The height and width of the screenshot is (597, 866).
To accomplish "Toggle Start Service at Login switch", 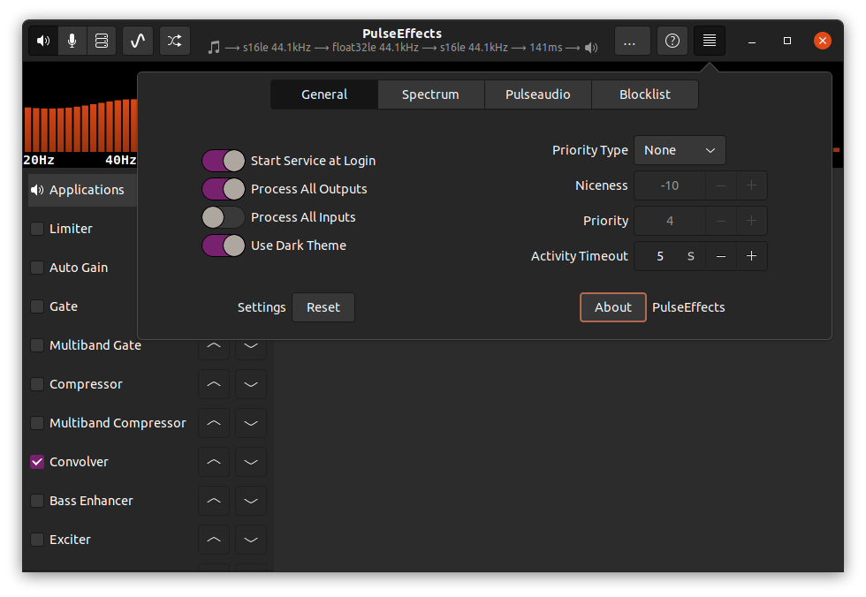I will (223, 161).
